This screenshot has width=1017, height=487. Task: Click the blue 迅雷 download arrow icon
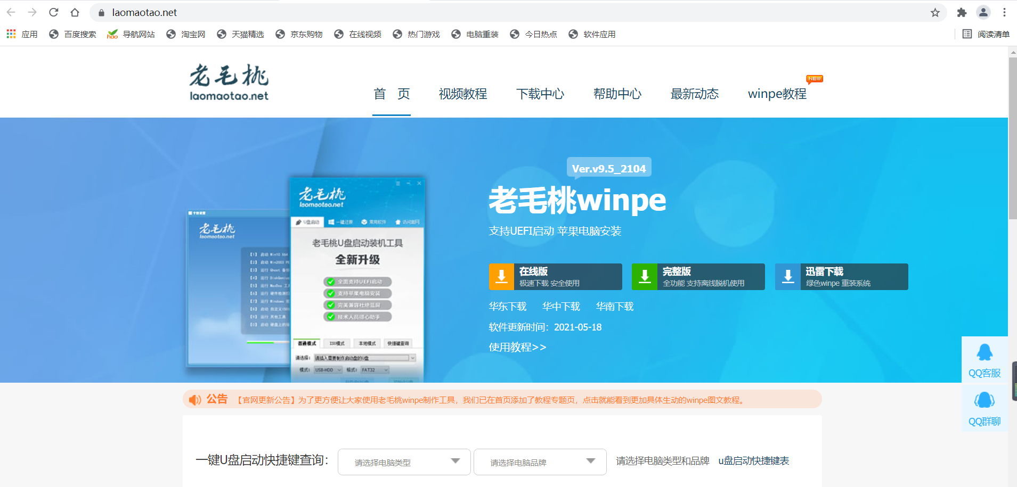pyautogui.click(x=788, y=277)
